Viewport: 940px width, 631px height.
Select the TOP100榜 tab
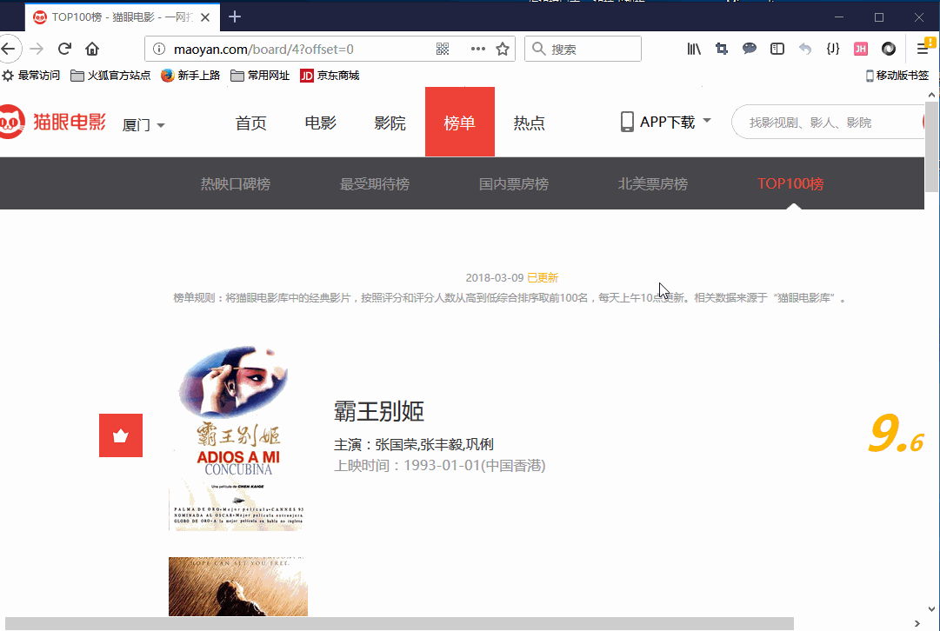(x=790, y=184)
